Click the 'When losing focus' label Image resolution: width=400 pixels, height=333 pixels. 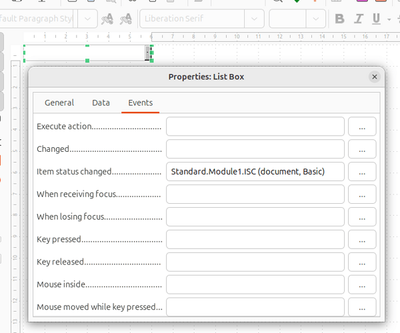[71, 216]
